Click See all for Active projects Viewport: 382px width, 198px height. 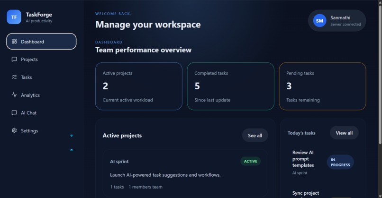255,135
